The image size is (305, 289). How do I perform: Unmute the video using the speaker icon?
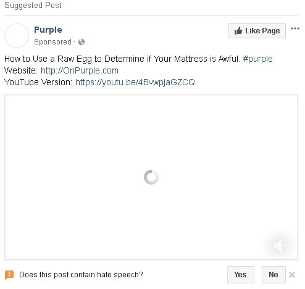point(280,246)
